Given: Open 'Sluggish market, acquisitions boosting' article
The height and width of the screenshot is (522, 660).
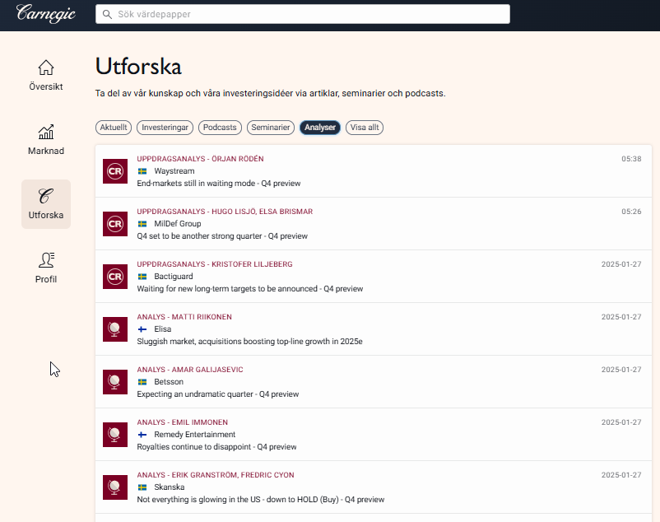Looking at the screenshot, I should point(249,342).
